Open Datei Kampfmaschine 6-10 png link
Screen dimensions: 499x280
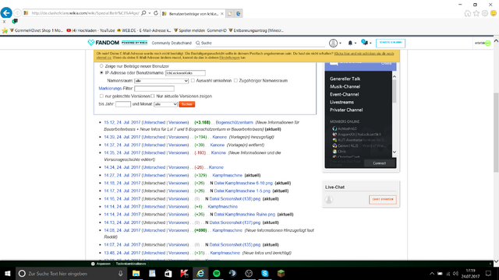243,183
